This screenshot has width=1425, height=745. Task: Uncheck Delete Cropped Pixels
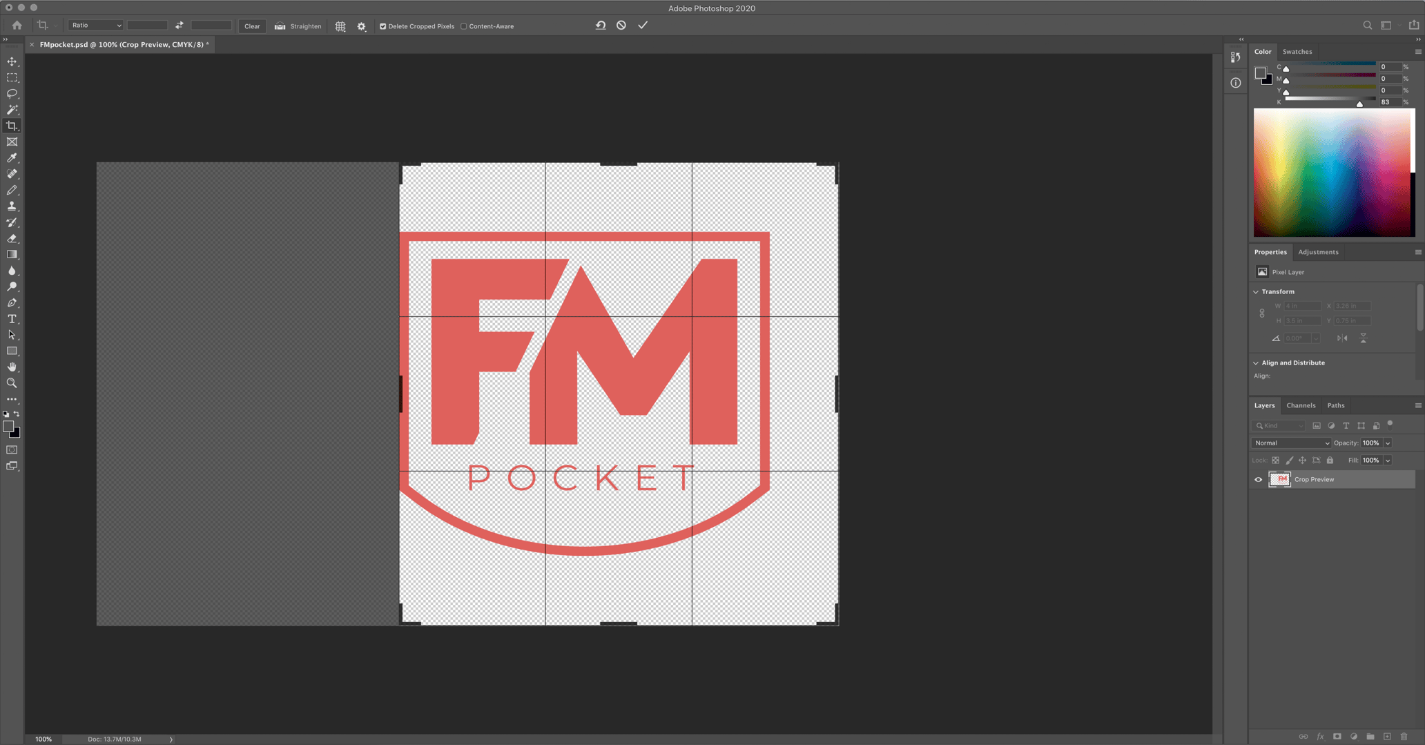coord(382,26)
